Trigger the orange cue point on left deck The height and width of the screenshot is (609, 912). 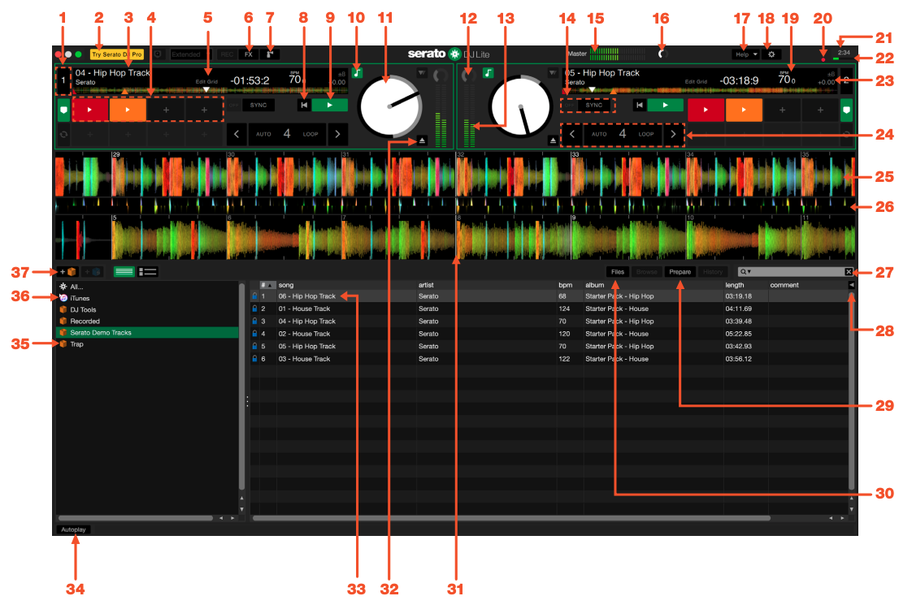128,110
